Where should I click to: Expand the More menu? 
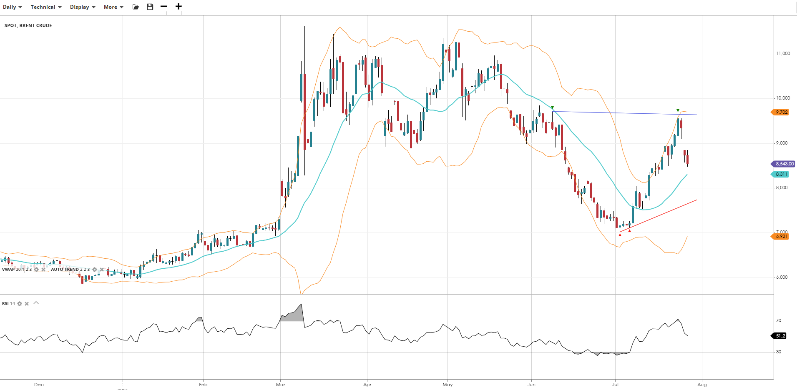(x=113, y=7)
